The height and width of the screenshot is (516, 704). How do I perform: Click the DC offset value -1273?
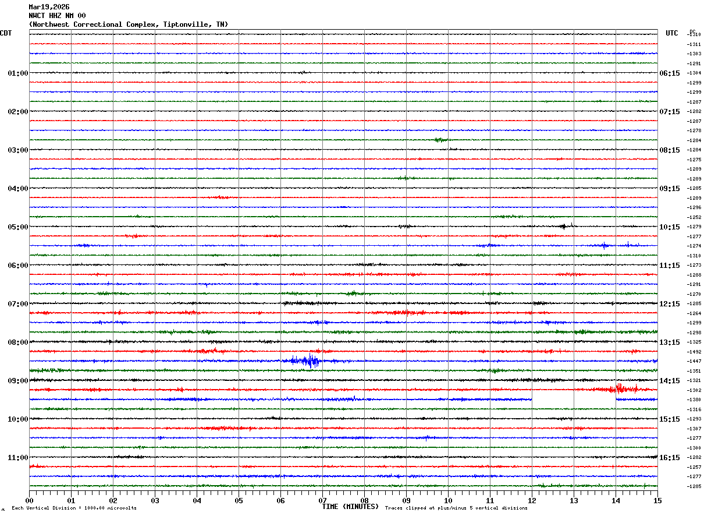click(x=694, y=266)
